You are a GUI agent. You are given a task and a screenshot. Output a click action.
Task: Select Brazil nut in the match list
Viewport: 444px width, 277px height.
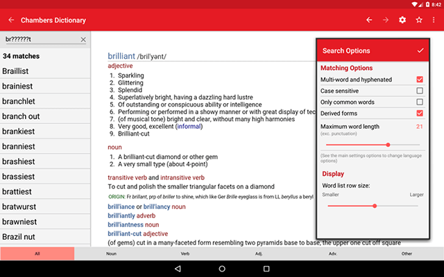tap(45, 237)
